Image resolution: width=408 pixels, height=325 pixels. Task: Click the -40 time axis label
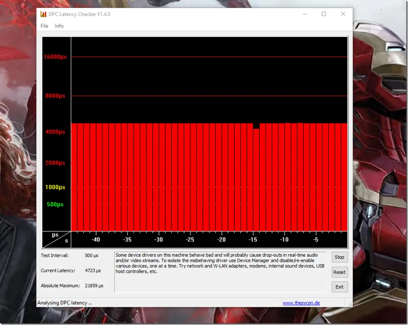pos(96,240)
